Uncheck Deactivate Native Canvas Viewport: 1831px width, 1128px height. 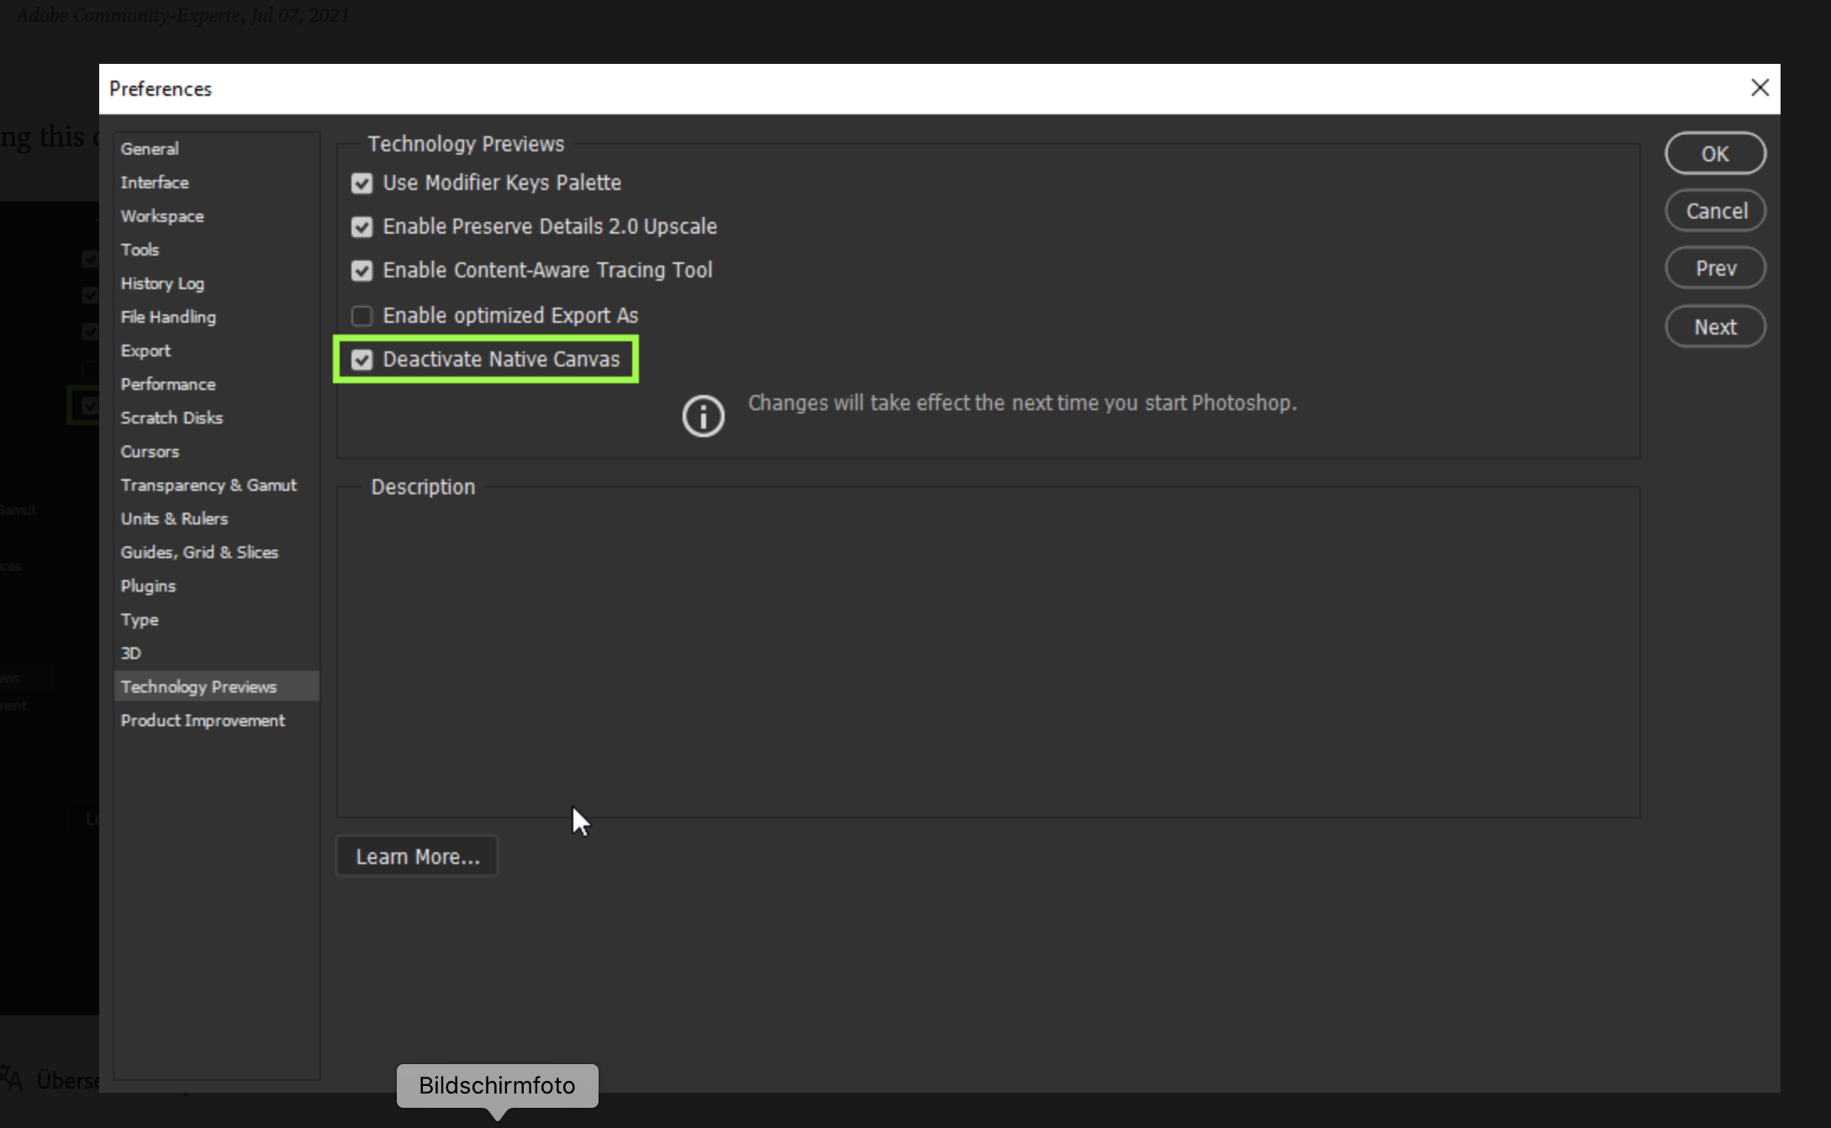[x=361, y=360]
